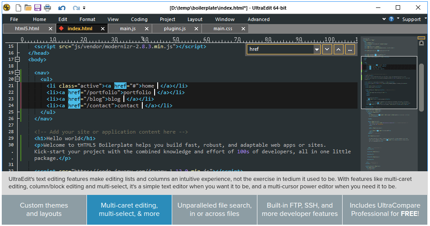Find previous match with the up chevron
This screenshot has width=430, height=226.
338,49
